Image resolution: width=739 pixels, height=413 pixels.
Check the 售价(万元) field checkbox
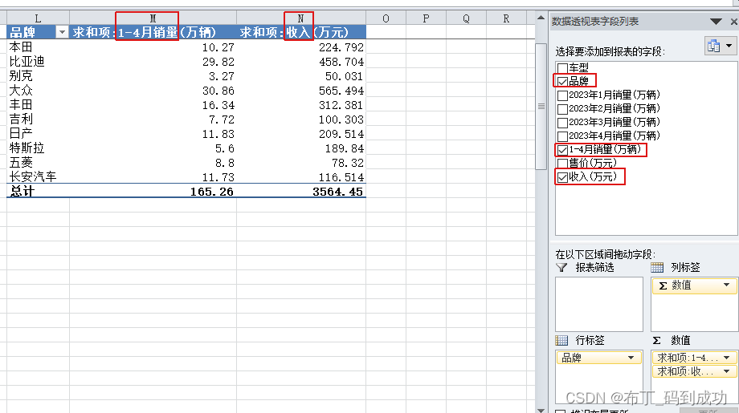(562, 164)
